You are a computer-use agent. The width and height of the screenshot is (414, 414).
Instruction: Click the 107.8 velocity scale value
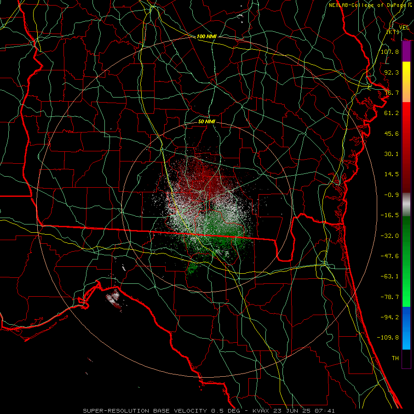tap(390, 52)
